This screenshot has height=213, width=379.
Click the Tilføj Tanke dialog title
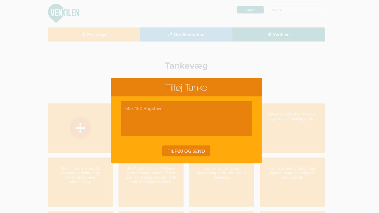[x=186, y=87]
